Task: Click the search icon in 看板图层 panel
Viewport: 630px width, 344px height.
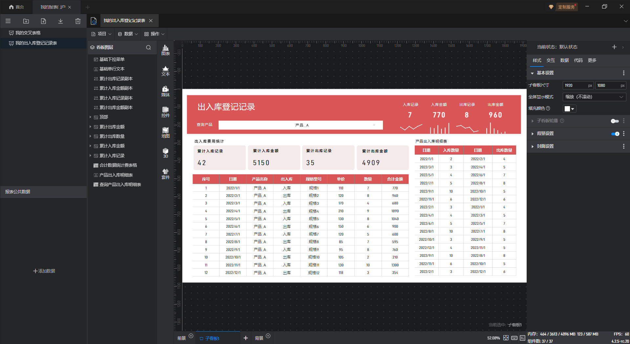Action: [x=148, y=48]
